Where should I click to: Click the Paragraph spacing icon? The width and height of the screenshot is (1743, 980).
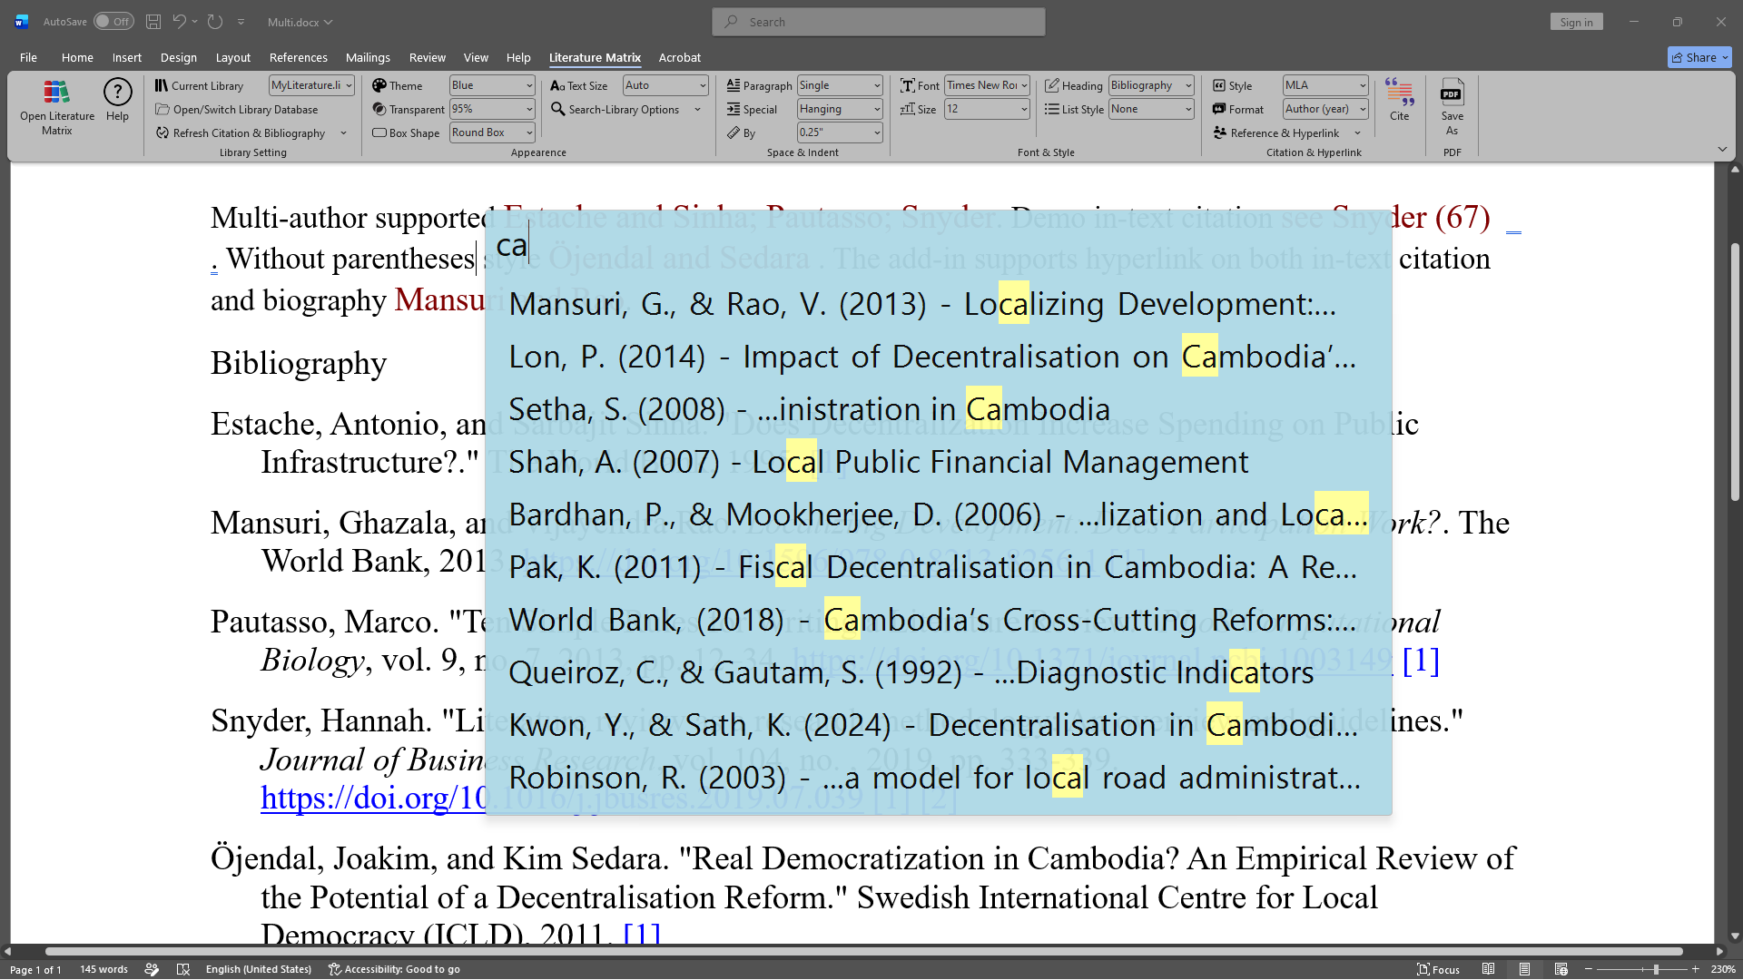click(x=734, y=85)
